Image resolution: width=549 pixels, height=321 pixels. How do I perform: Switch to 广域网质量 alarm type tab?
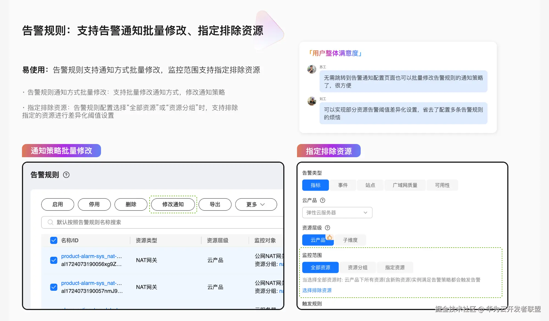(405, 185)
